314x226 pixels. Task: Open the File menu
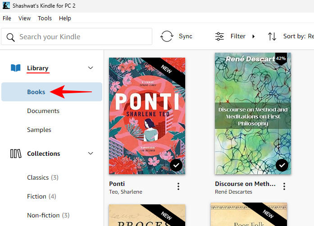click(x=7, y=18)
